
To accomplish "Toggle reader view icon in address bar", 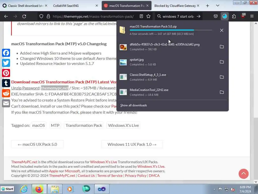I will point(141,16).
